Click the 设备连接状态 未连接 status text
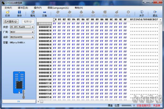Image resolution: width=164 pixels, height=109 pixels. pyautogui.click(x=148, y=105)
